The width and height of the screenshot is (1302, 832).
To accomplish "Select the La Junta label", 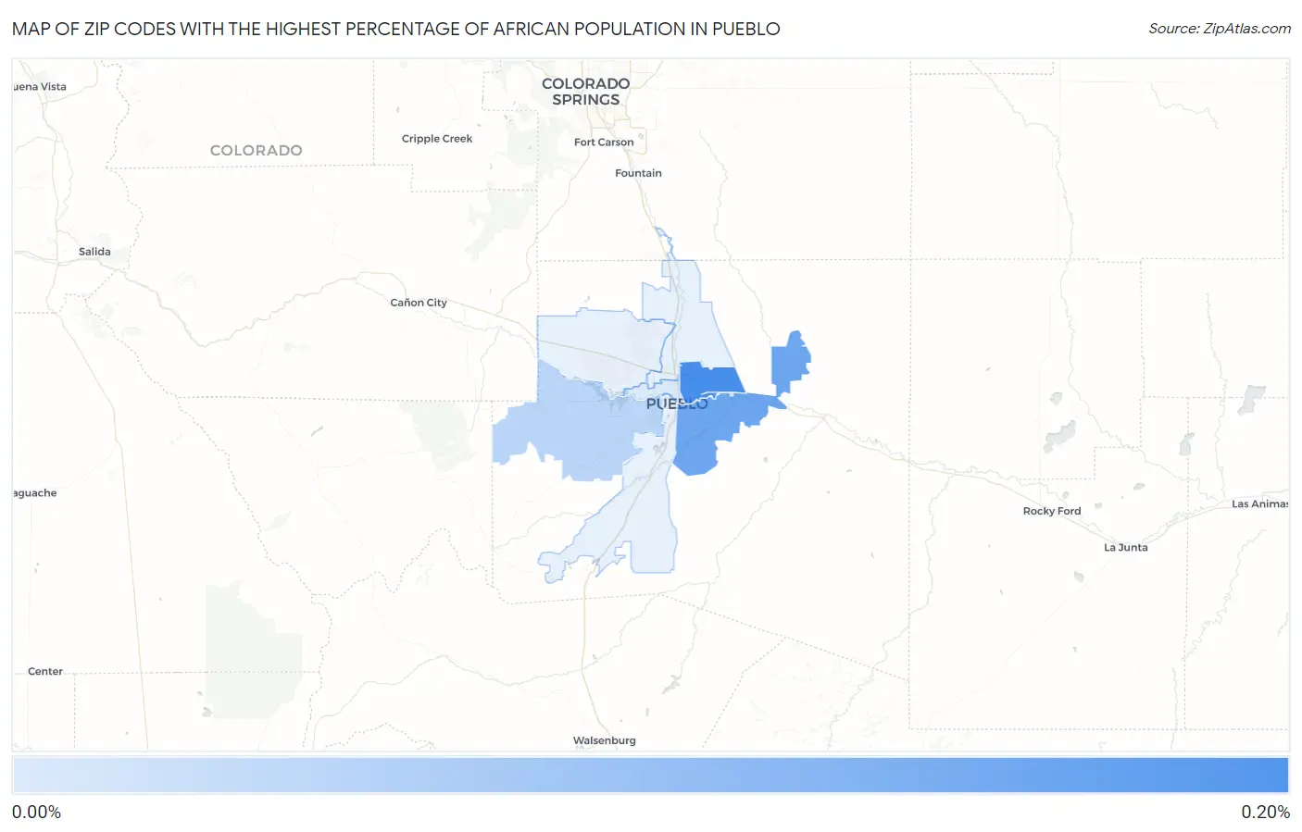I will point(1125,548).
